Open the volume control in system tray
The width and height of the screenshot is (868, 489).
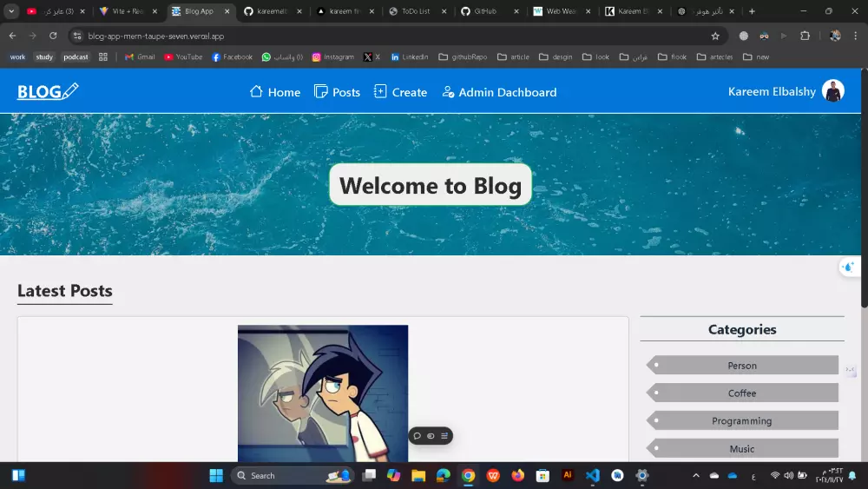(788, 476)
